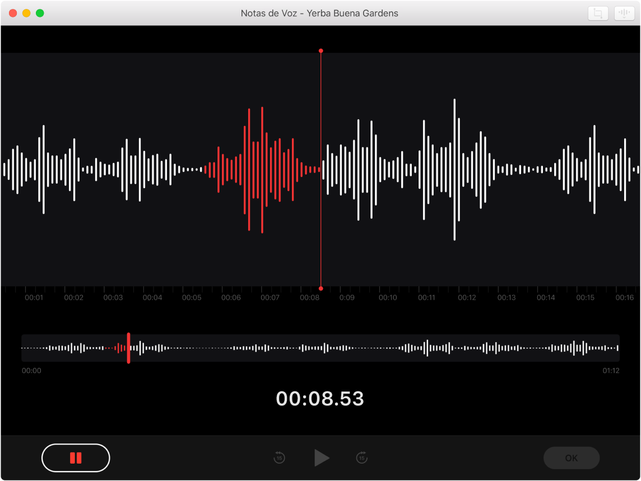Click the 00:08.53 elapsed time display
641x481 pixels.
click(320, 399)
